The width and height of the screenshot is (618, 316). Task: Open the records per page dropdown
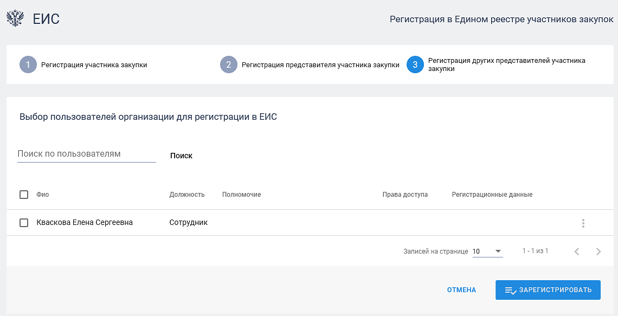[487, 251]
